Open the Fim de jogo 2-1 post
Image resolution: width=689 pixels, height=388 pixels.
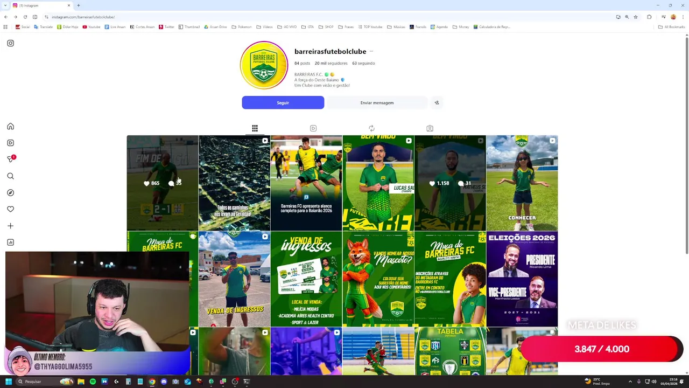click(162, 183)
